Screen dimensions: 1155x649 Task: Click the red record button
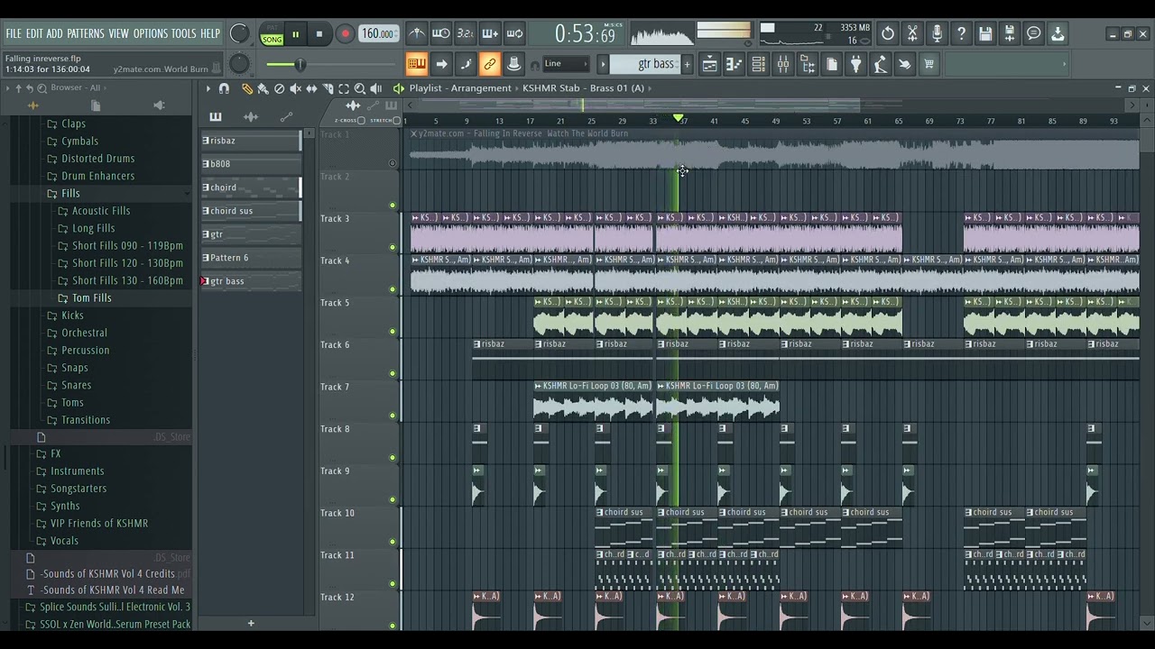tap(345, 35)
